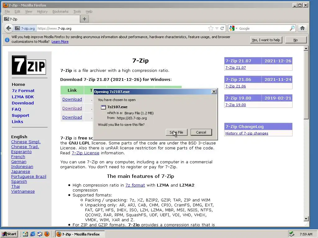Open the Support sidebar link
The width and height of the screenshot is (318, 238).
tap(20, 115)
